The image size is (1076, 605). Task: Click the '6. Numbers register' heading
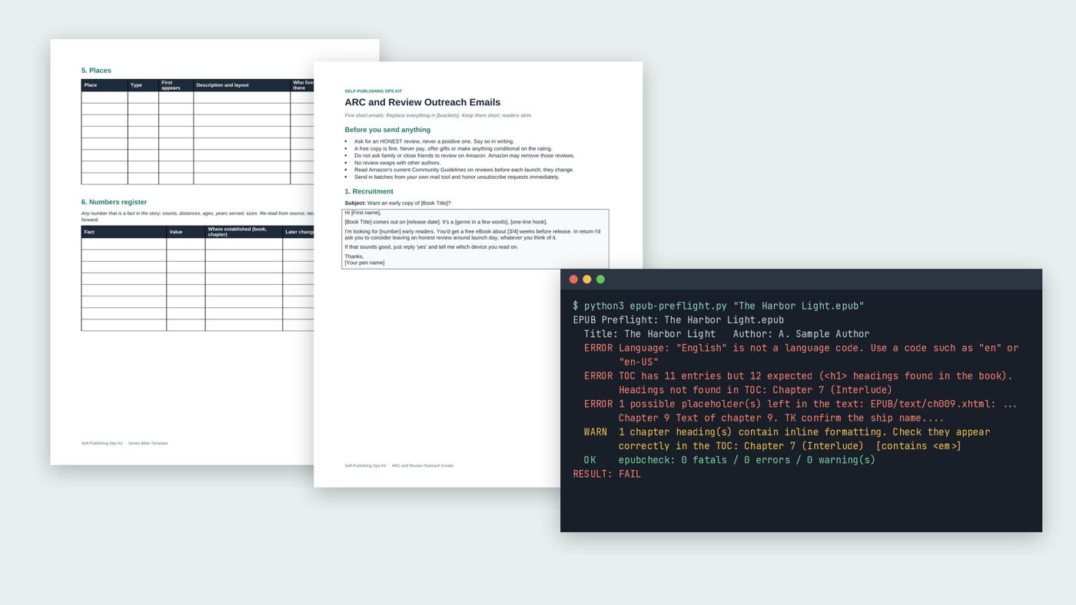pyautogui.click(x=114, y=202)
